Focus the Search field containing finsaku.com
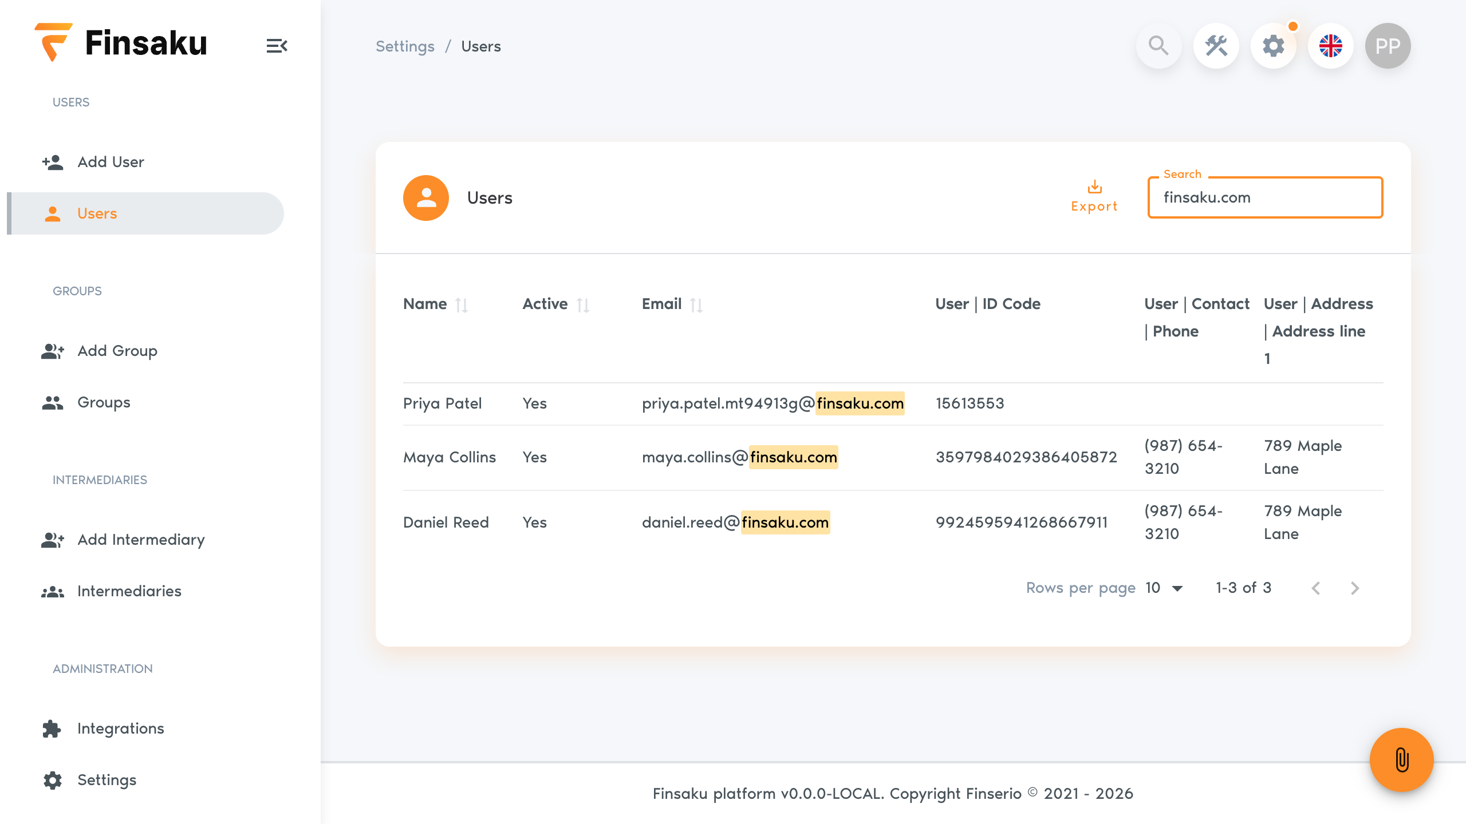1466x824 pixels. (1265, 197)
